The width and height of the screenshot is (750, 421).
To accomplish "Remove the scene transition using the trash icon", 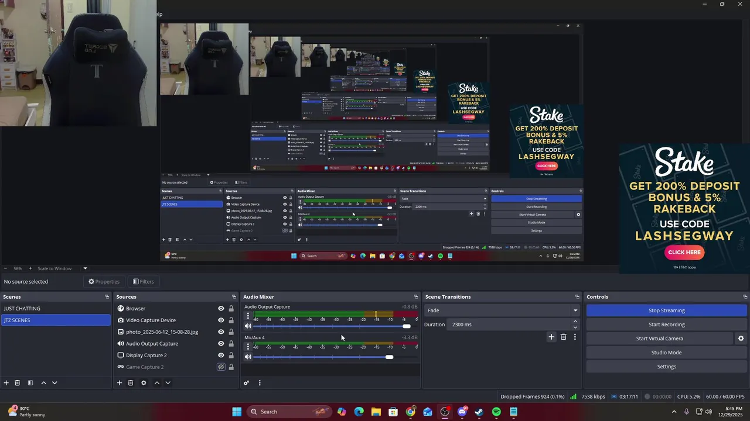I will (x=564, y=337).
